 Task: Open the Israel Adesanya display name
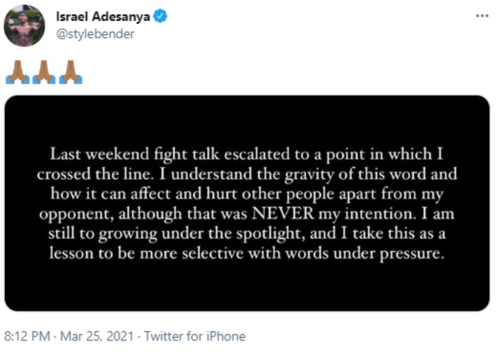coord(102,16)
